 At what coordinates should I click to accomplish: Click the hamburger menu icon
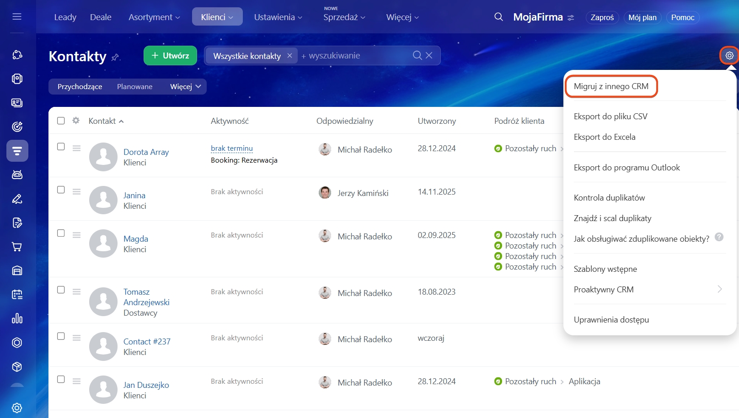point(17,17)
